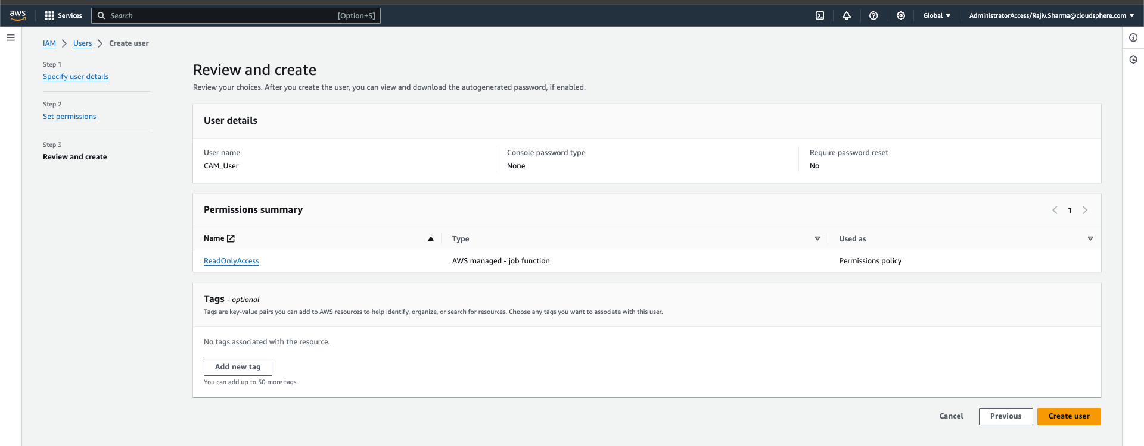Viewport: 1144px width, 446px height.
Task: Open the help question mark icon
Action: point(873,15)
